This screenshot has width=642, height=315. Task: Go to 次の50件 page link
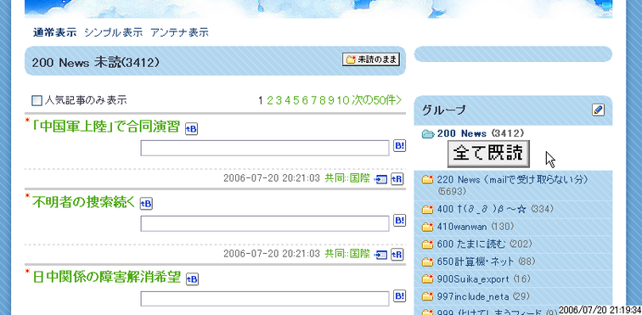[x=377, y=100]
